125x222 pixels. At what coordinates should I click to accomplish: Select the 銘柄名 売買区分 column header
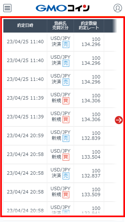click(60, 26)
